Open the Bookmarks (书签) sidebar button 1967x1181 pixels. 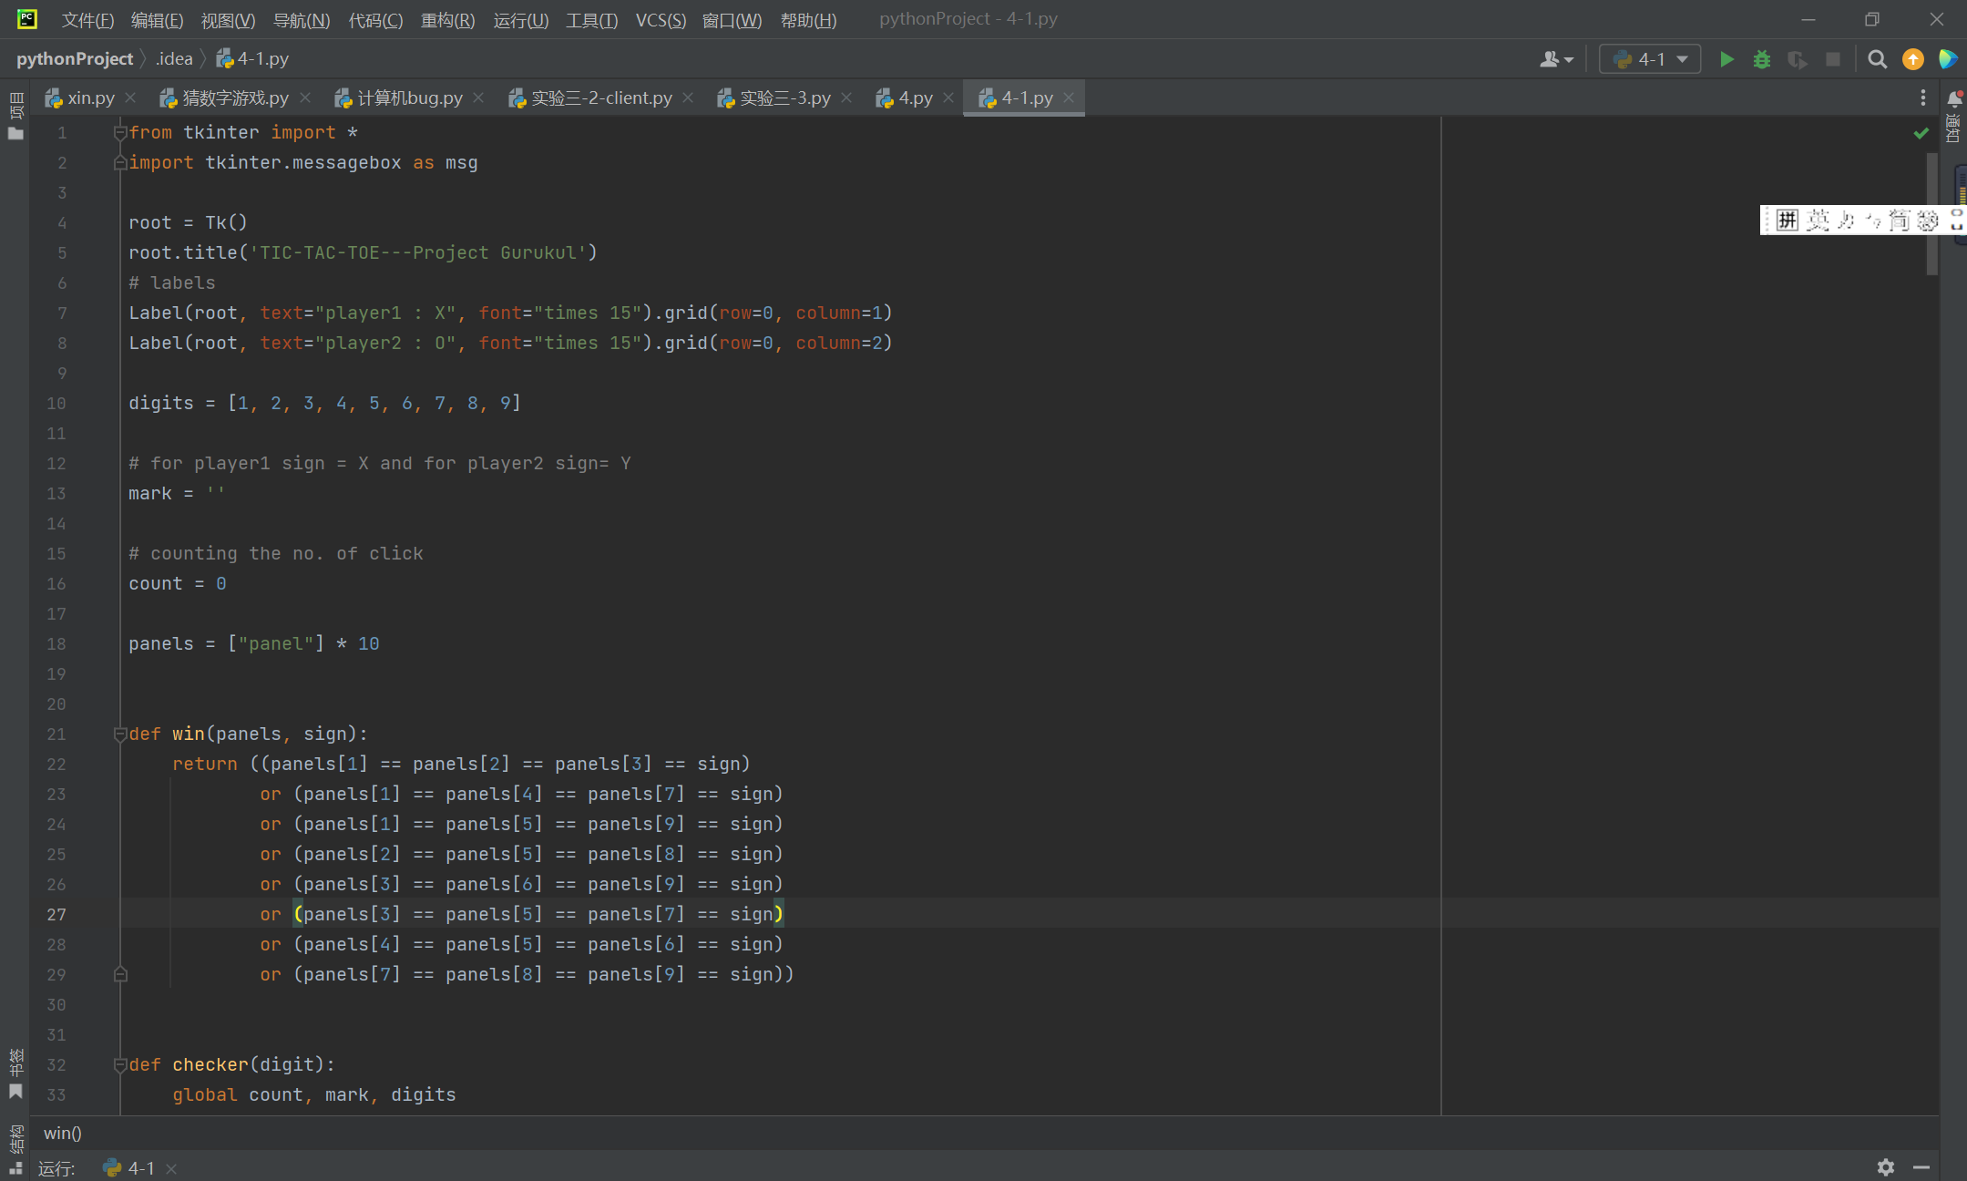pos(15,1073)
